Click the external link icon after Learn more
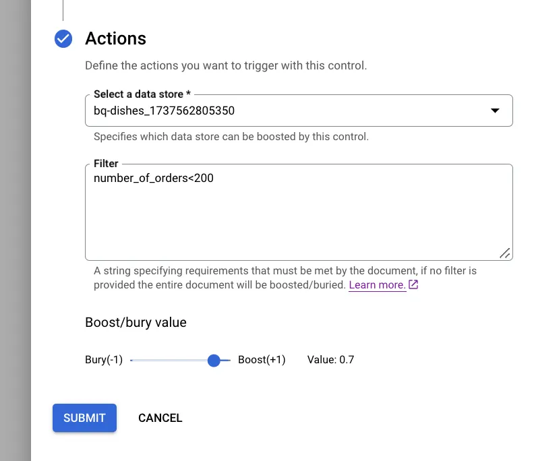Screen dimensions: 534x461 click(x=414, y=285)
